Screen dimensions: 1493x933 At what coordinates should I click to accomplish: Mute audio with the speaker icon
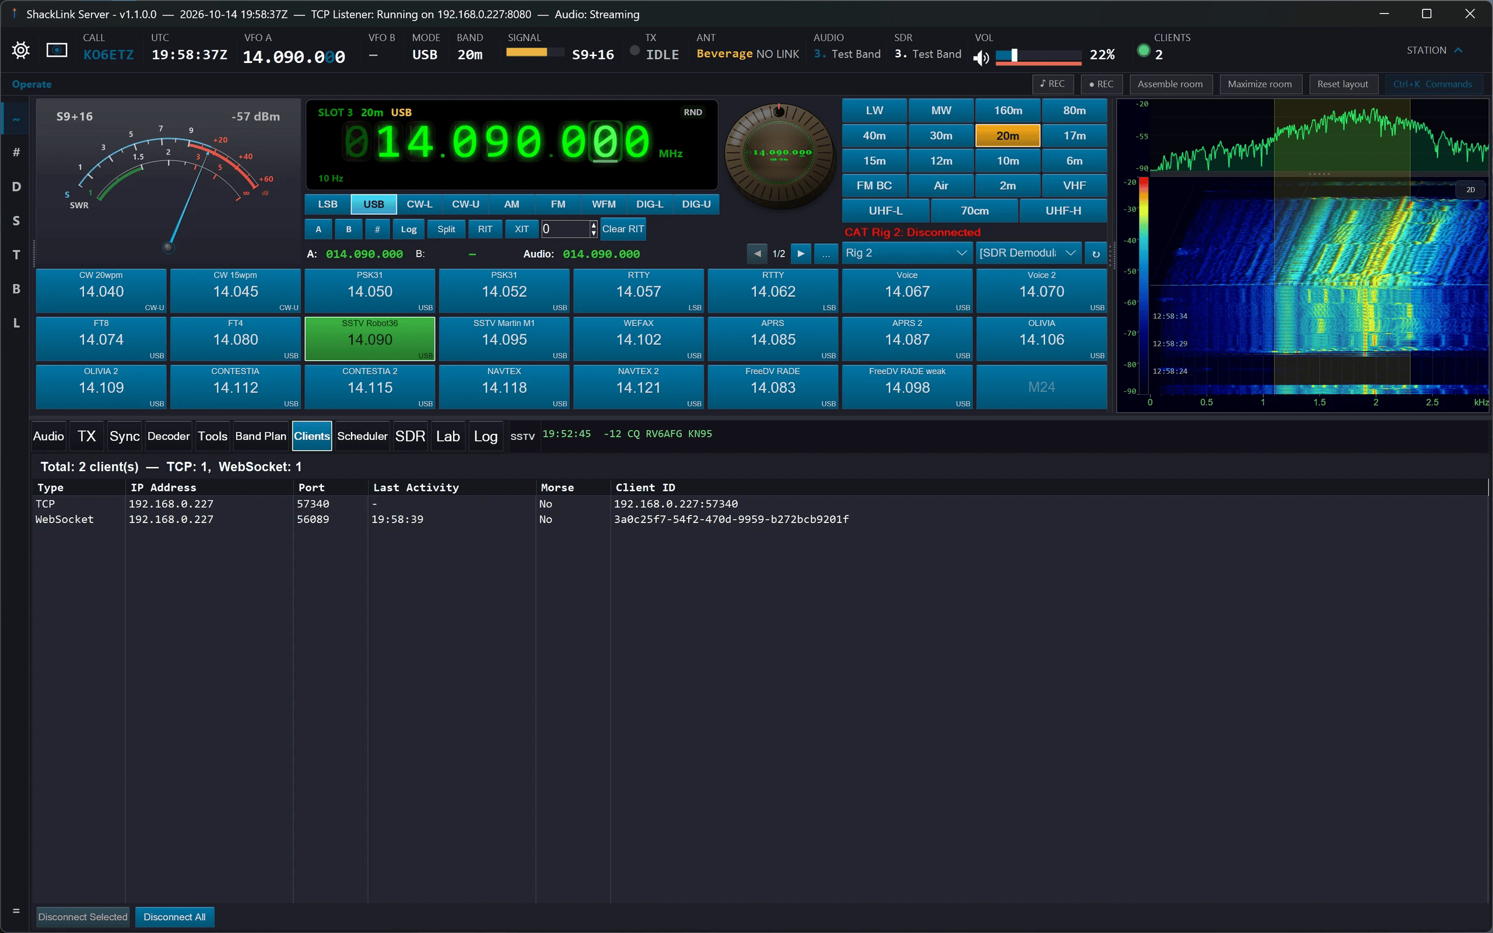[x=981, y=57]
